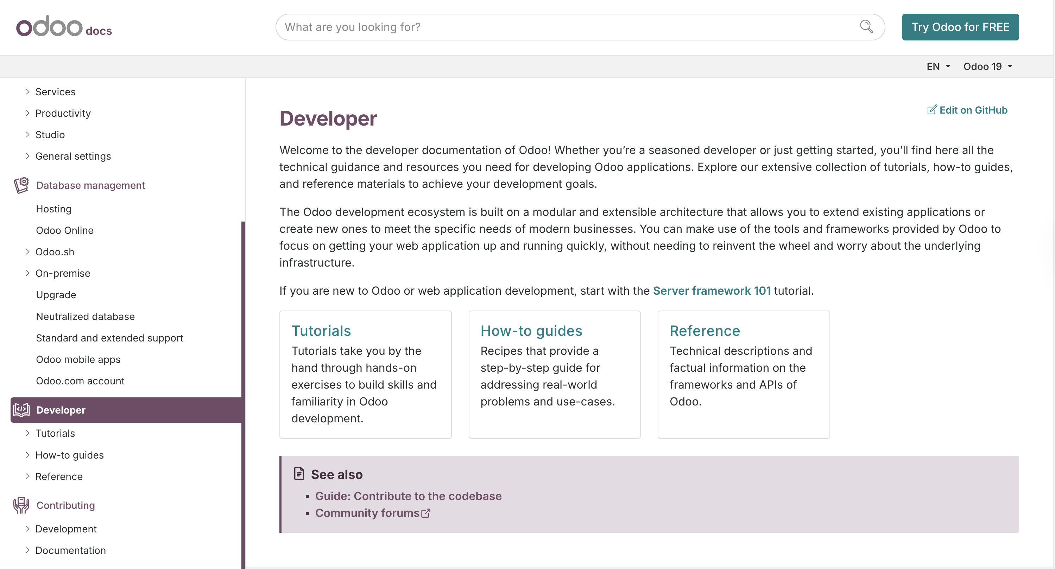The image size is (1055, 569).
Task: Expand the Tutorials sidebar chevron
Action: coord(27,433)
